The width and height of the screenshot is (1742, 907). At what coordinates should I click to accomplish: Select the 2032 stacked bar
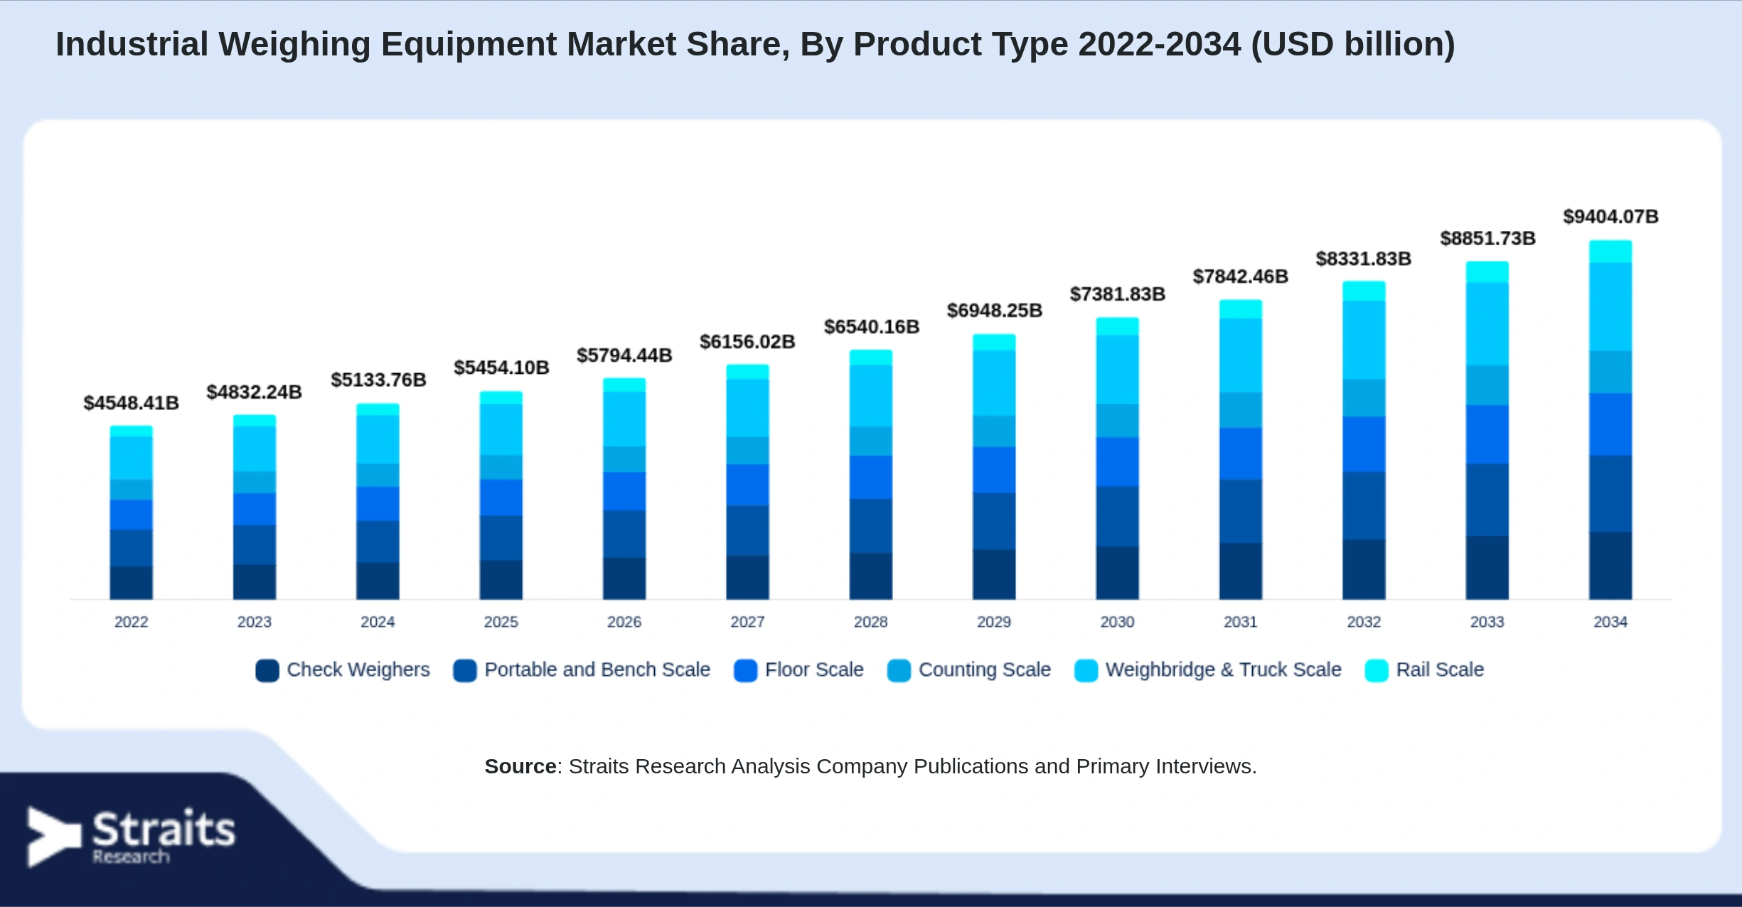(1364, 441)
